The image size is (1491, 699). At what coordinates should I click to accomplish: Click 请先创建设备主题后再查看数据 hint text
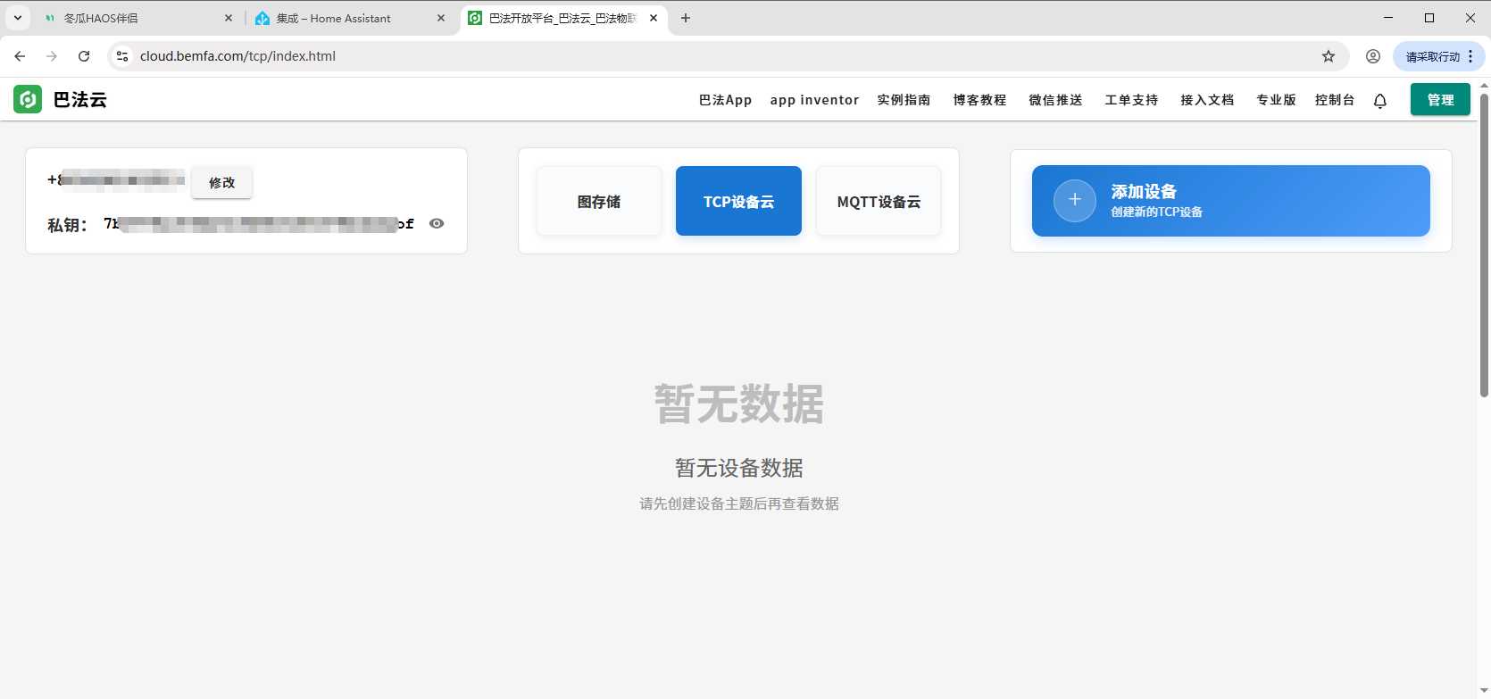point(738,503)
